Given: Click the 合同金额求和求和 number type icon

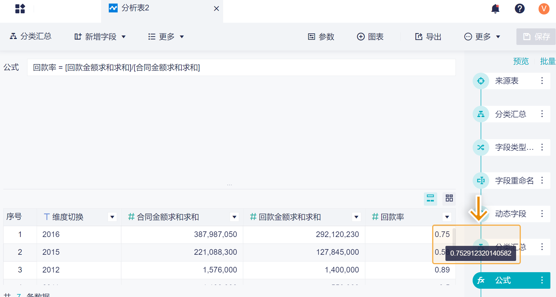Looking at the screenshot, I should [131, 217].
